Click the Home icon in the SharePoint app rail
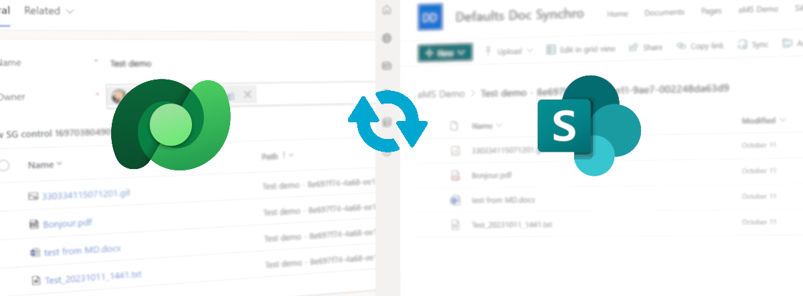Image resolution: width=803 pixels, height=296 pixels. pyautogui.click(x=386, y=11)
